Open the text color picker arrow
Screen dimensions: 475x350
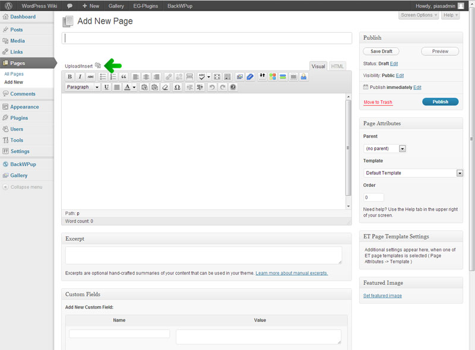click(x=134, y=87)
